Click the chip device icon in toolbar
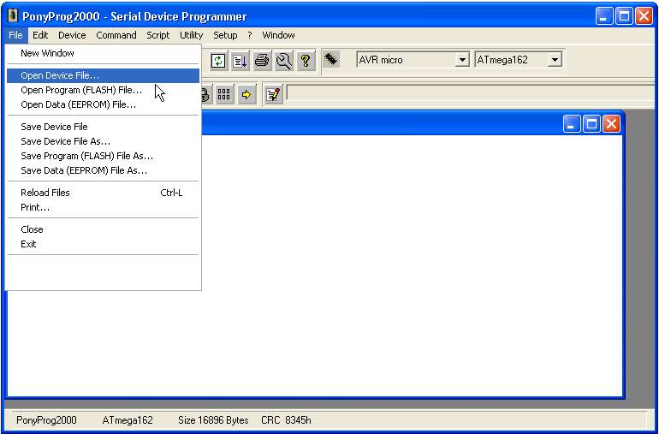This screenshot has width=659, height=434. pyautogui.click(x=331, y=60)
